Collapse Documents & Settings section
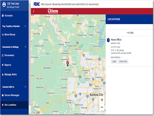Screen dimensions: 154x116 pyautogui.click(x=25, y=47)
